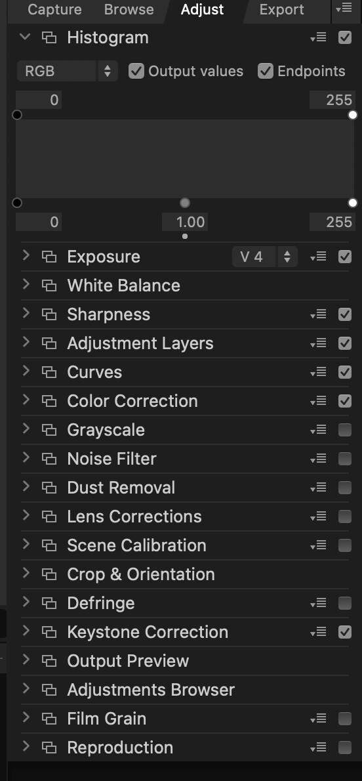Click the layers icon beside White Balance
The width and height of the screenshot is (362, 781).
pyautogui.click(x=49, y=286)
